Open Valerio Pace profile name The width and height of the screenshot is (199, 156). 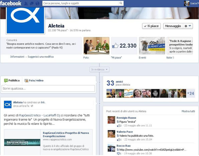pos(125,132)
